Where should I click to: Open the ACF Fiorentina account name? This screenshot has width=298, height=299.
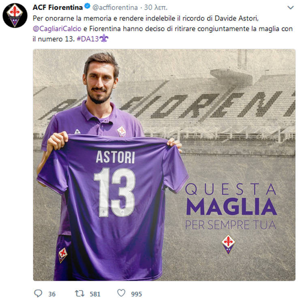coord(58,7)
